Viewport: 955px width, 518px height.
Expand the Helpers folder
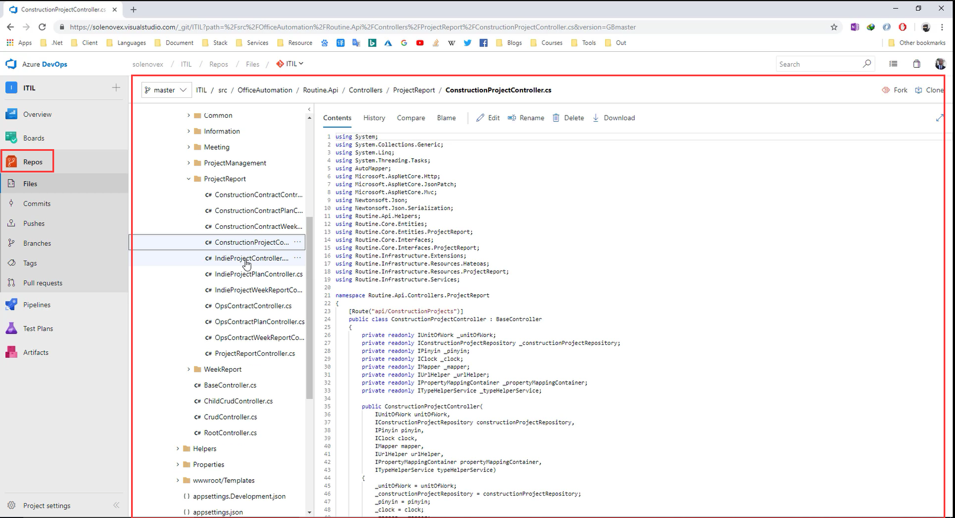tap(178, 449)
